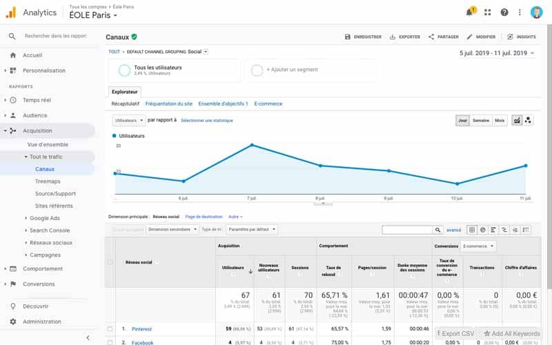Open the Pinterest social network link
552x345 pixels.
(141, 329)
